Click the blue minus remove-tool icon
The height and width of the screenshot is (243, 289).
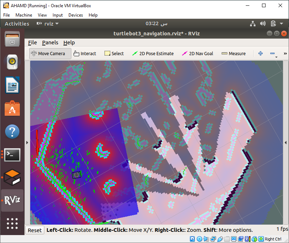point(272,53)
